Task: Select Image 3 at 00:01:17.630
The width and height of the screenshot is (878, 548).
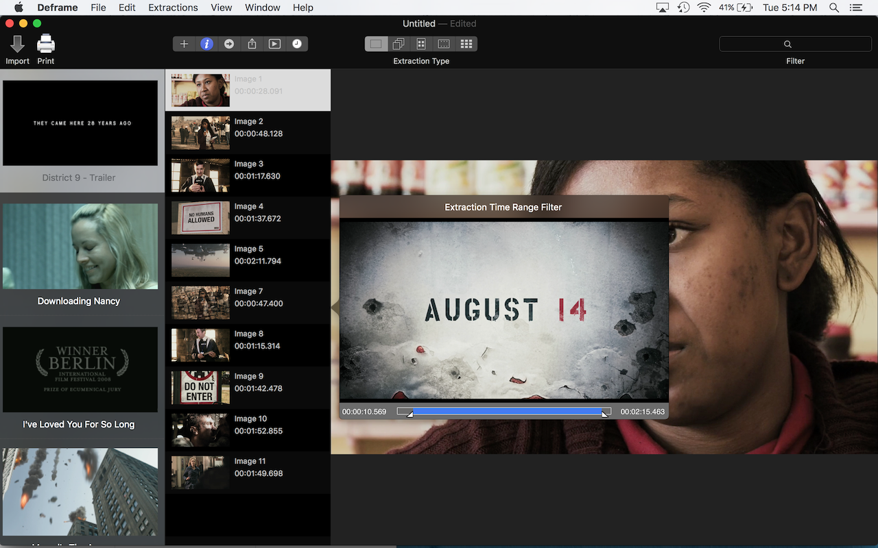Action: tap(248, 175)
